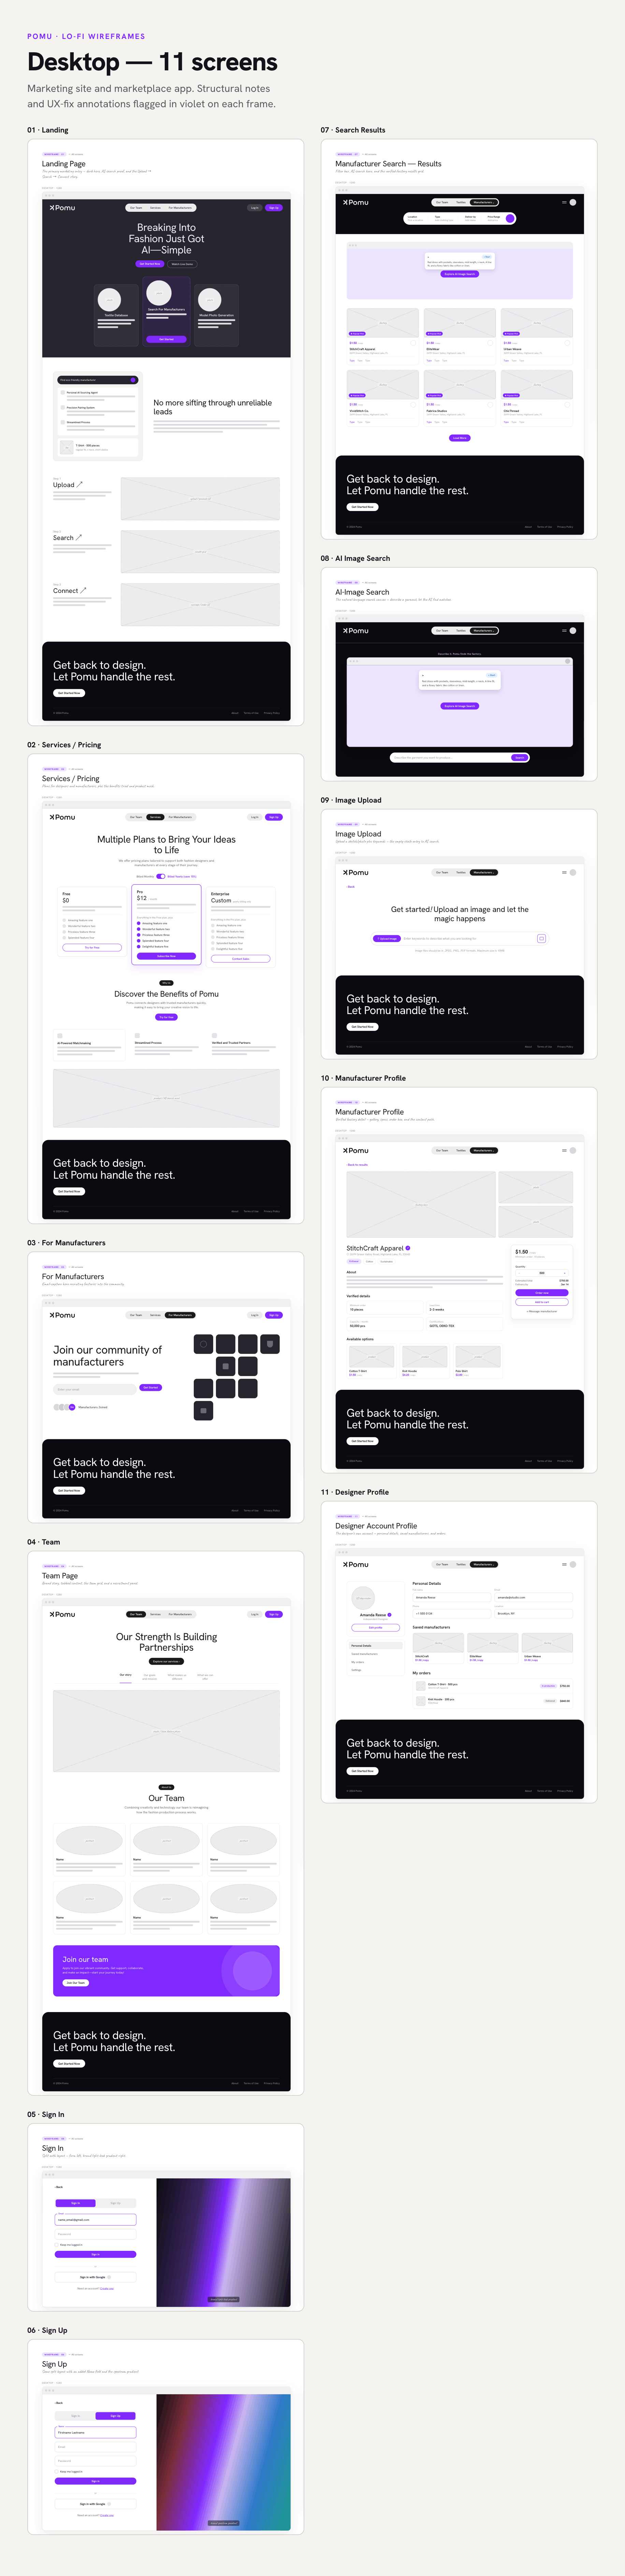The width and height of the screenshot is (625, 2576).
Task: Click Password field on Sign In frame
Action: point(96,2234)
